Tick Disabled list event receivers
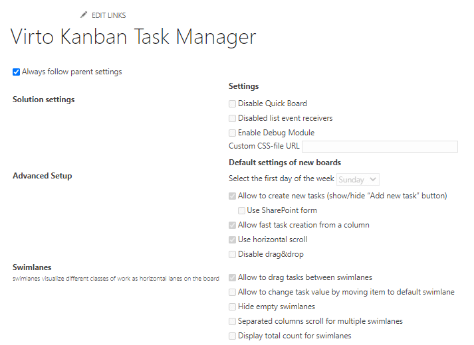Screen dimensions: 474x345 232,119
